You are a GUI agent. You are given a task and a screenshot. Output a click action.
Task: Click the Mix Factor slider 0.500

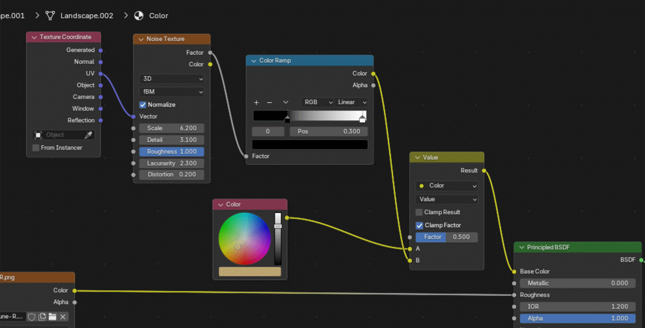(x=446, y=237)
